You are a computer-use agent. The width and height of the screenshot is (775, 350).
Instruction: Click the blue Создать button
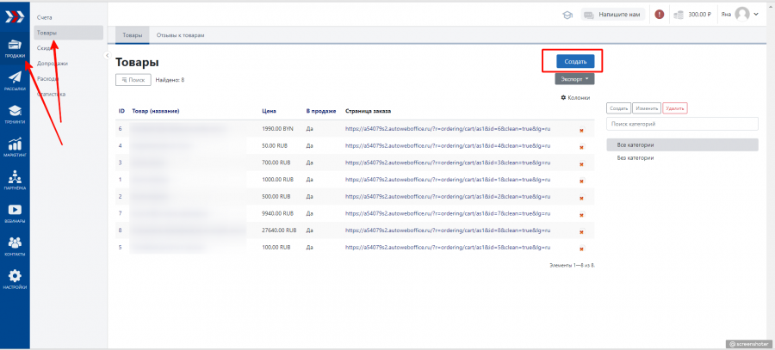pos(574,62)
